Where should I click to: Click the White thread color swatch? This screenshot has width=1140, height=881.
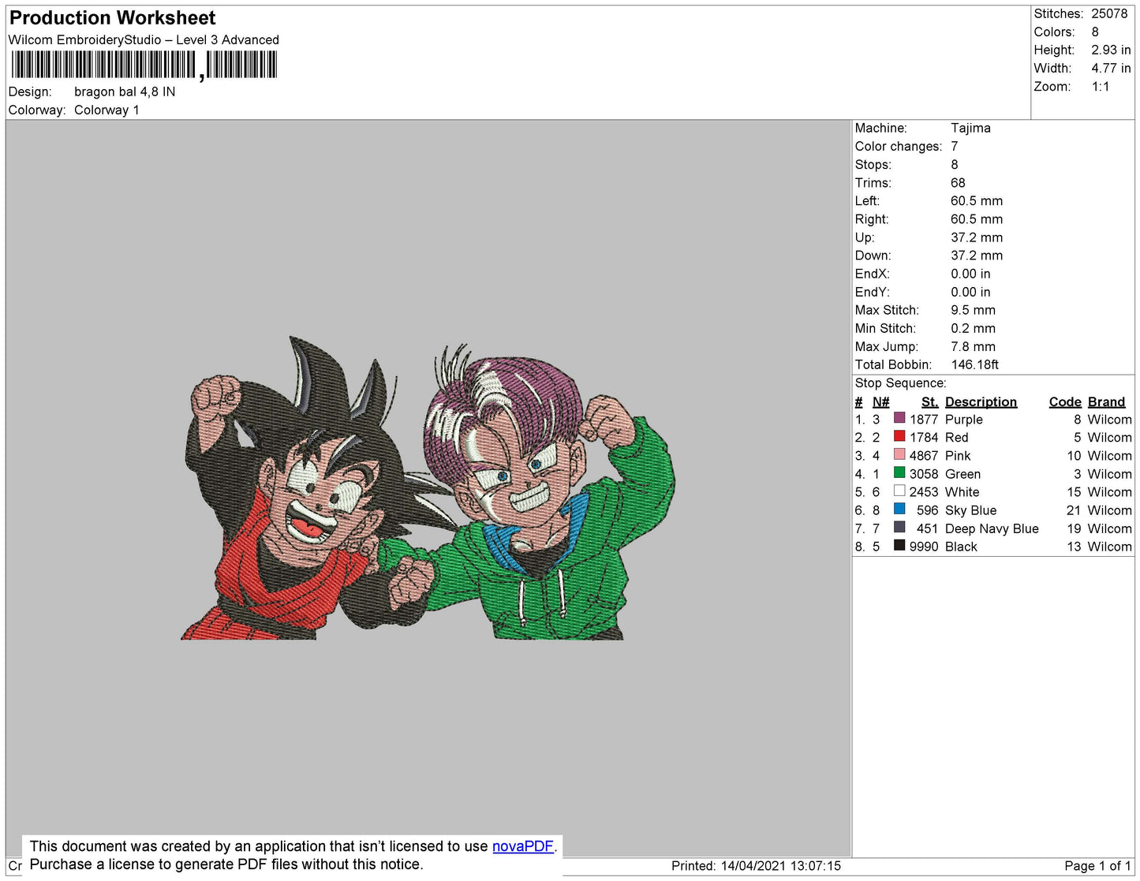[x=899, y=491]
